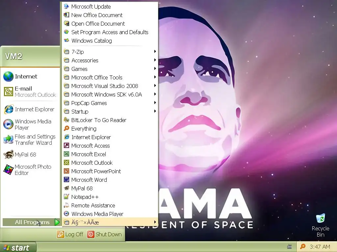
Task: Launch Windows Media Player from recent programs list
Action: click(30, 124)
